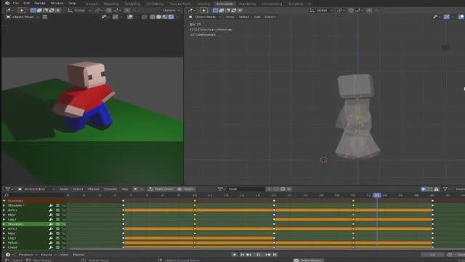Click the action name field
The image size is (465, 262).
[246, 189]
